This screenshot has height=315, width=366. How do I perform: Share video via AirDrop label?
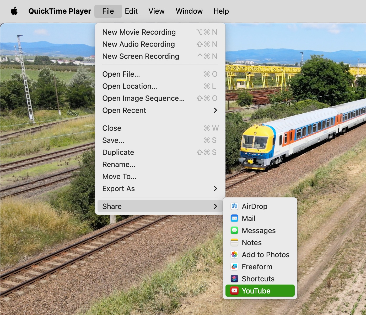point(255,206)
